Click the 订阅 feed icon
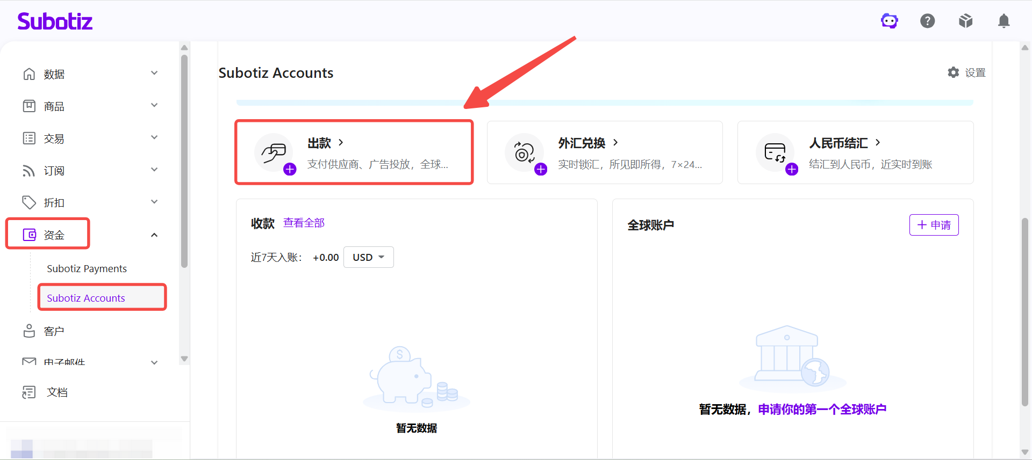 (29, 171)
